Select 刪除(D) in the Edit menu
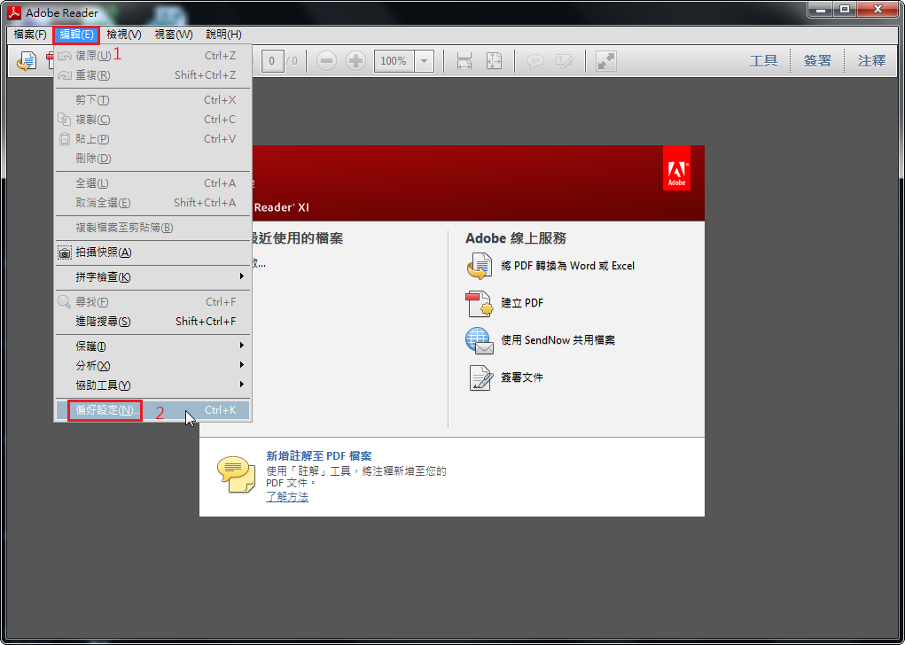Viewport: 905px width, 645px height. [x=153, y=159]
